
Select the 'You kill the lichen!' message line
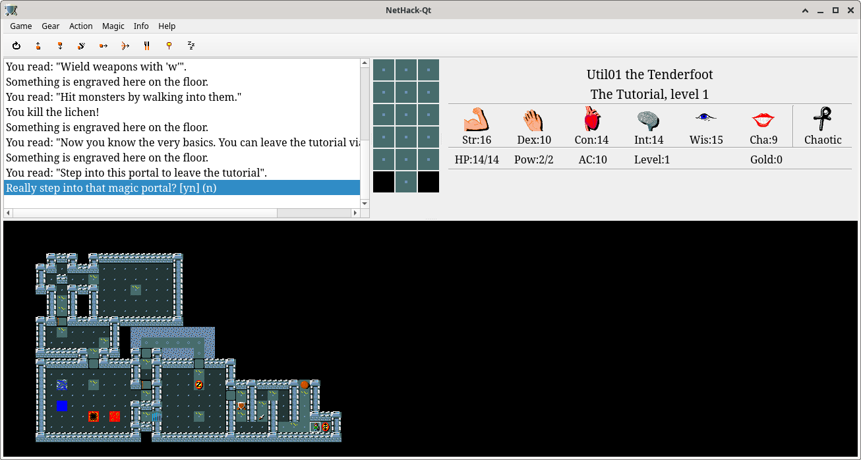coord(182,113)
